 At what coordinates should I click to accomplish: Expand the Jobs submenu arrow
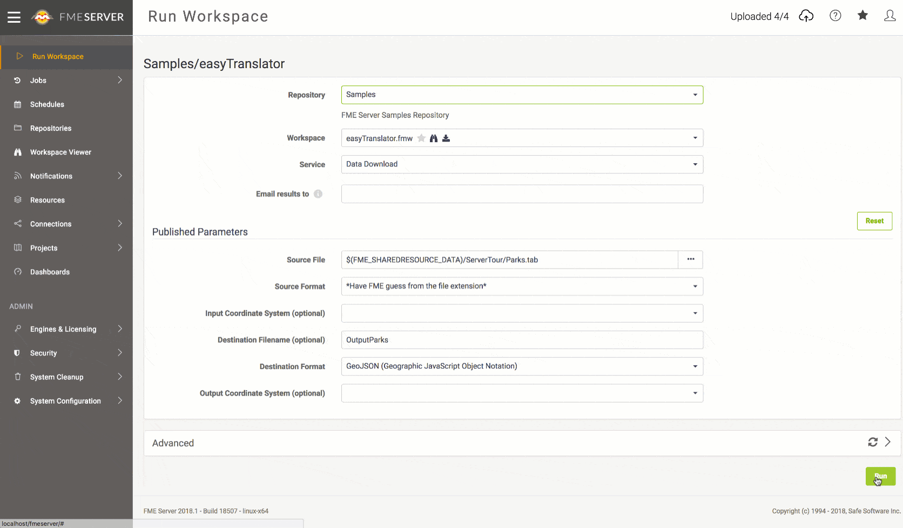pos(120,80)
